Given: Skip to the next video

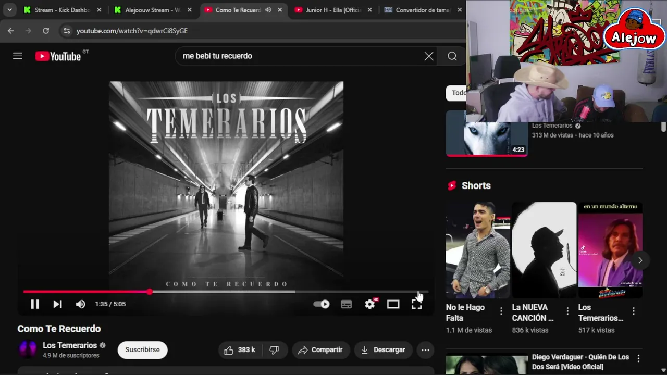Looking at the screenshot, I should pyautogui.click(x=57, y=304).
